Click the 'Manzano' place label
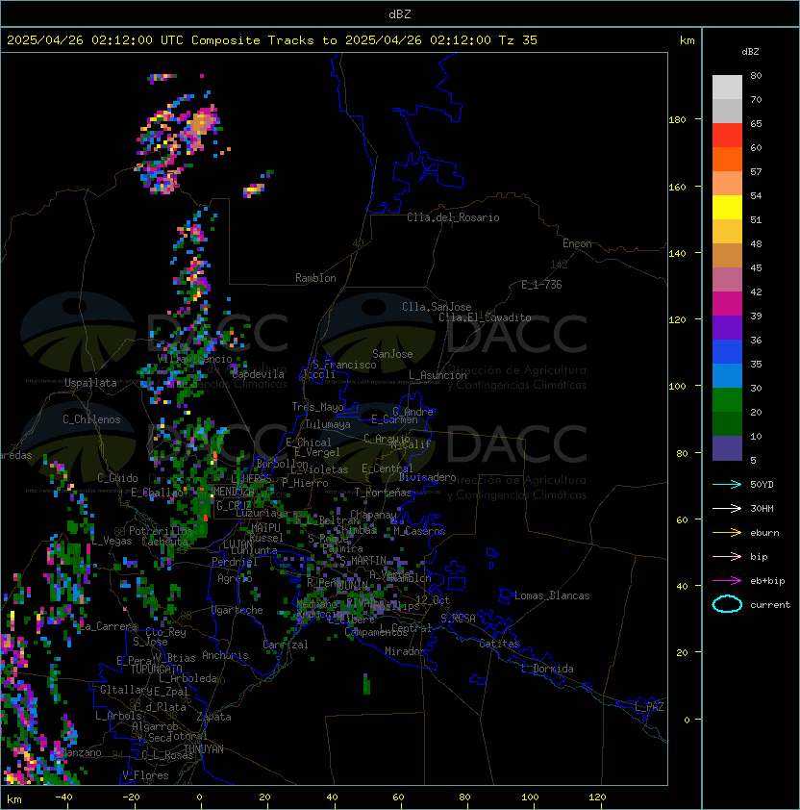This screenshot has width=800, height=810. coord(81,752)
